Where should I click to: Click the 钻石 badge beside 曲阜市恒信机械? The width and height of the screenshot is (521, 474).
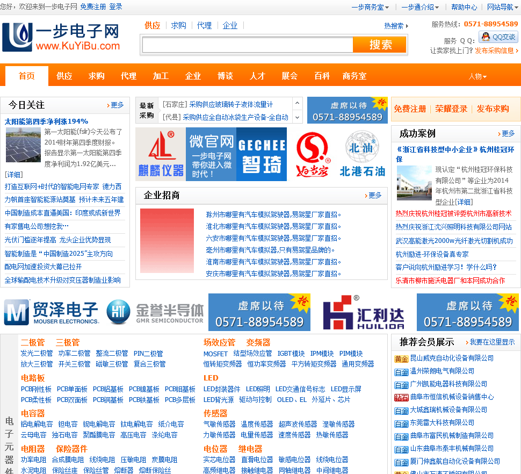tap(401, 398)
